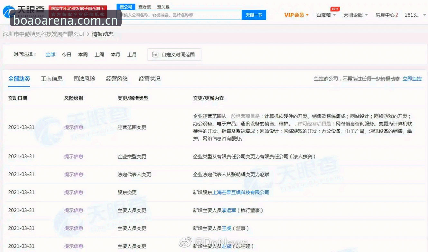
Task: Click 提示信息 in the 经营范围变更 row
Action: (74, 127)
